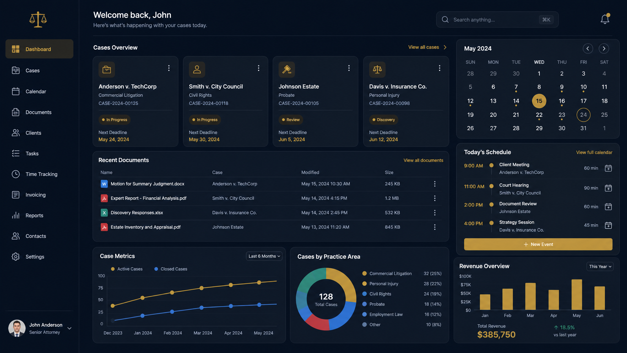627x353 pixels.
Task: Click the Search anything field
Action: [x=497, y=20]
